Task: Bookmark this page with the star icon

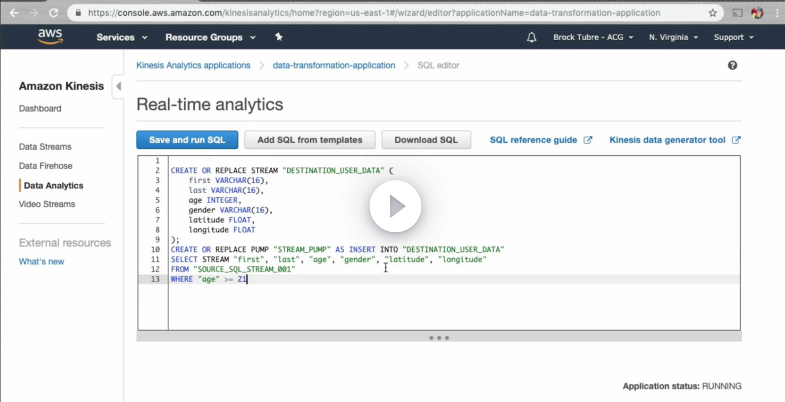Action: tap(713, 13)
